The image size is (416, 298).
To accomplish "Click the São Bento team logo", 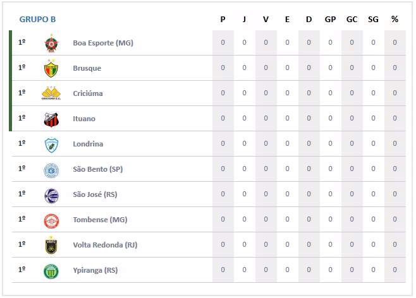I will [x=51, y=169].
